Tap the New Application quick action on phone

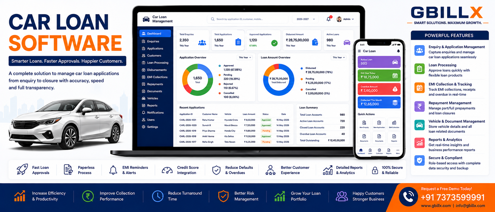379,124
